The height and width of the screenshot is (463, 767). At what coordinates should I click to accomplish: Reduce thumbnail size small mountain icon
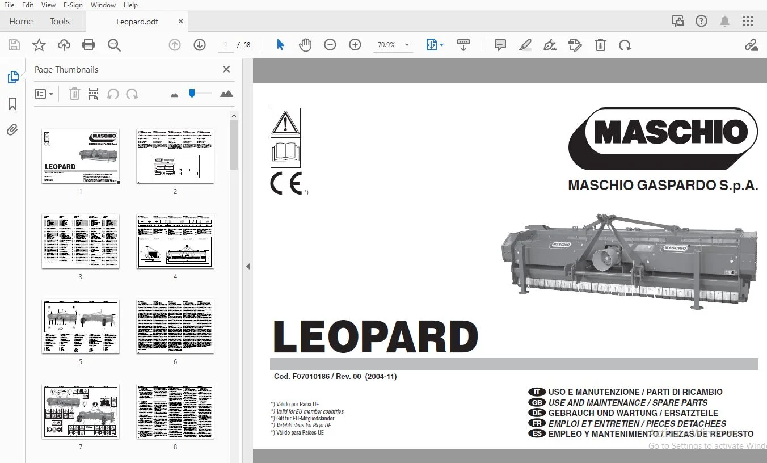tap(174, 95)
